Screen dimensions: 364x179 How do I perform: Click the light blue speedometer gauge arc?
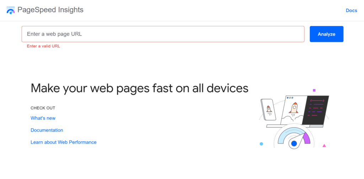285,136
